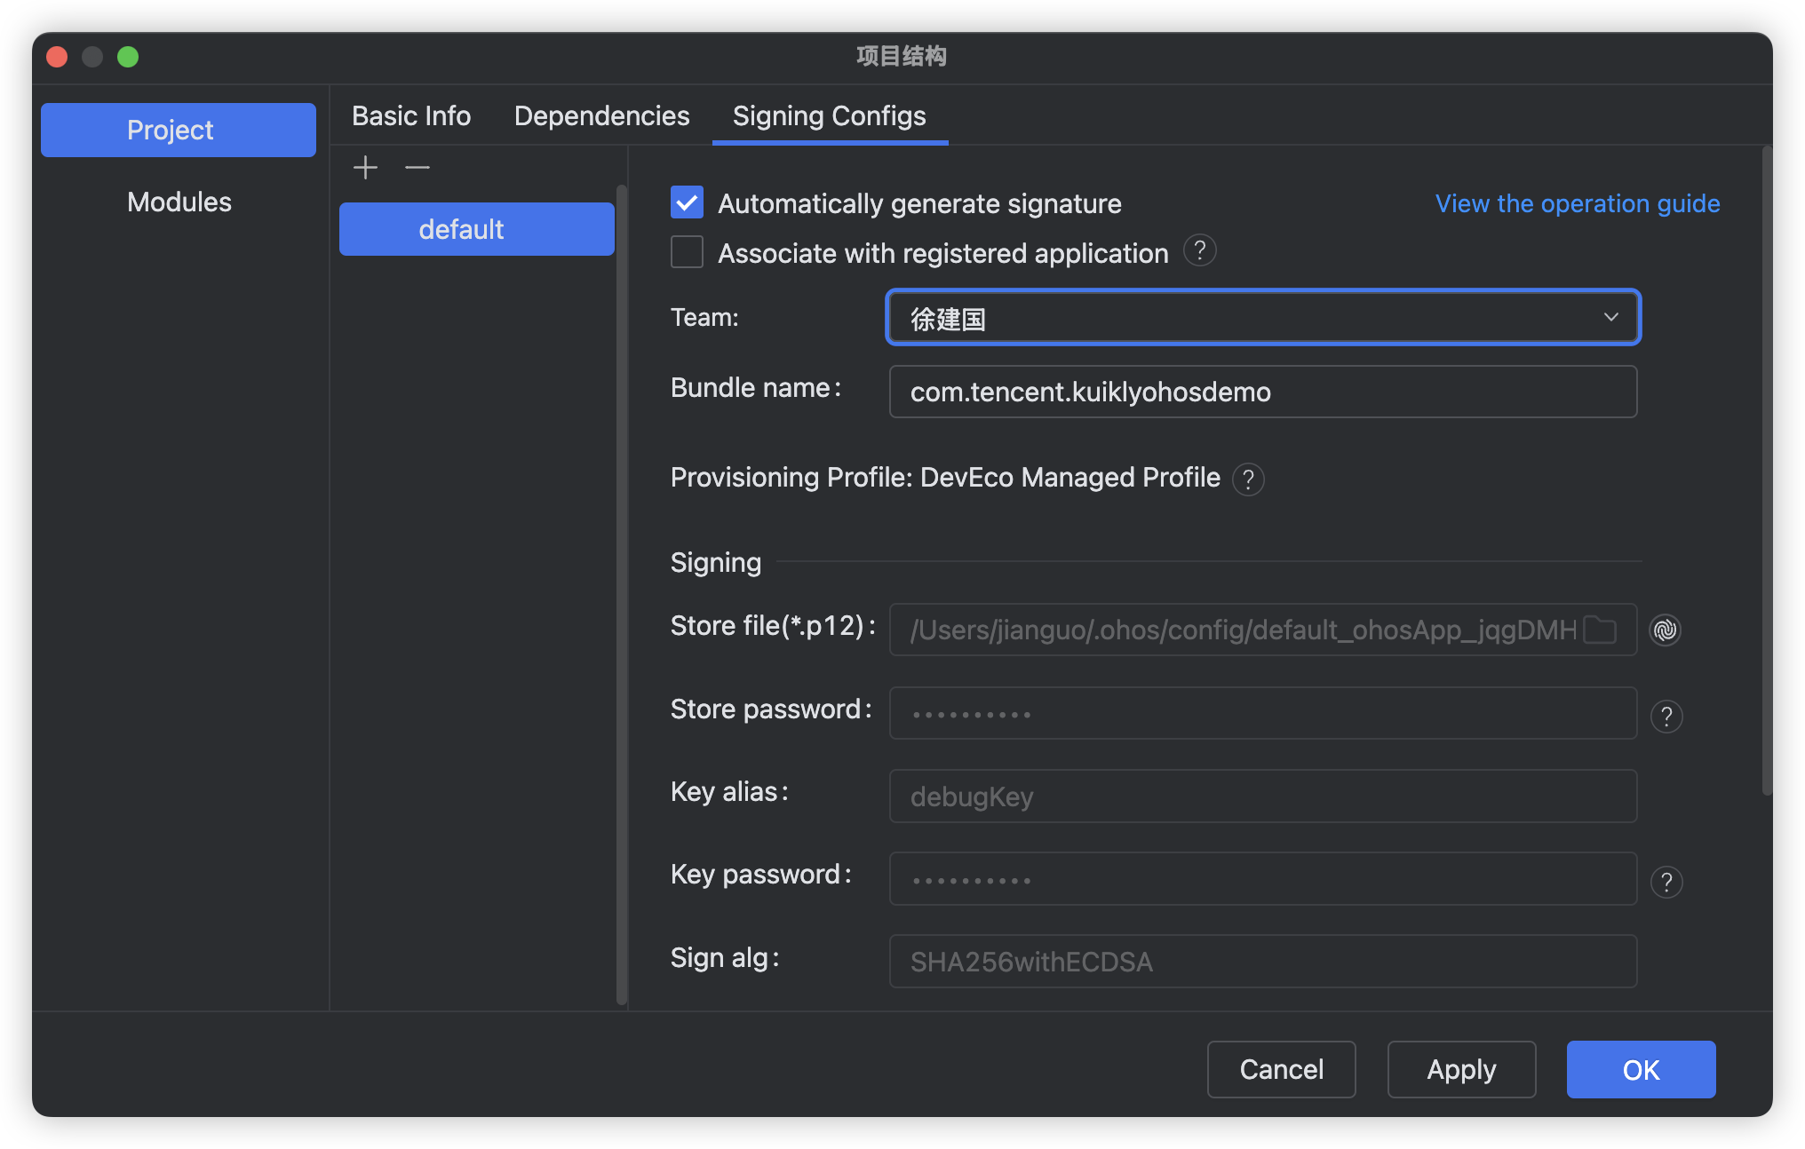Switch to the Basic Info tab

point(411,115)
